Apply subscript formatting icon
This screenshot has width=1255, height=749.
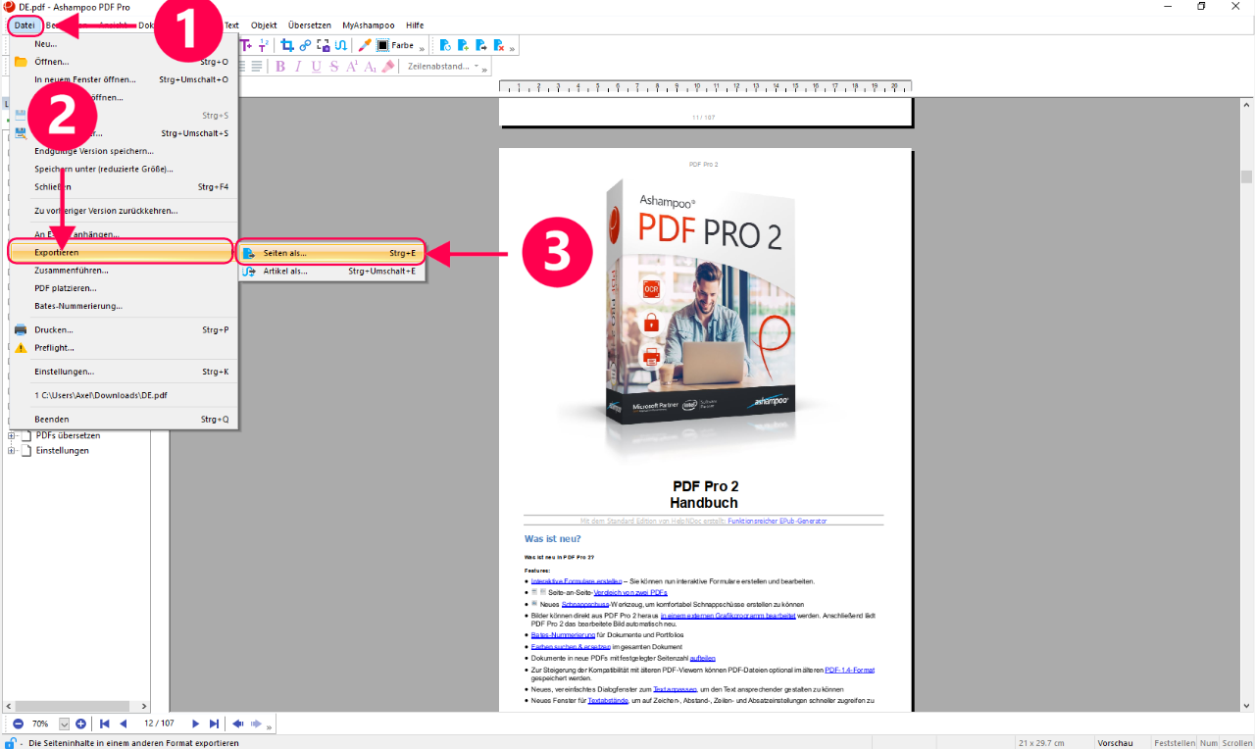(x=371, y=67)
